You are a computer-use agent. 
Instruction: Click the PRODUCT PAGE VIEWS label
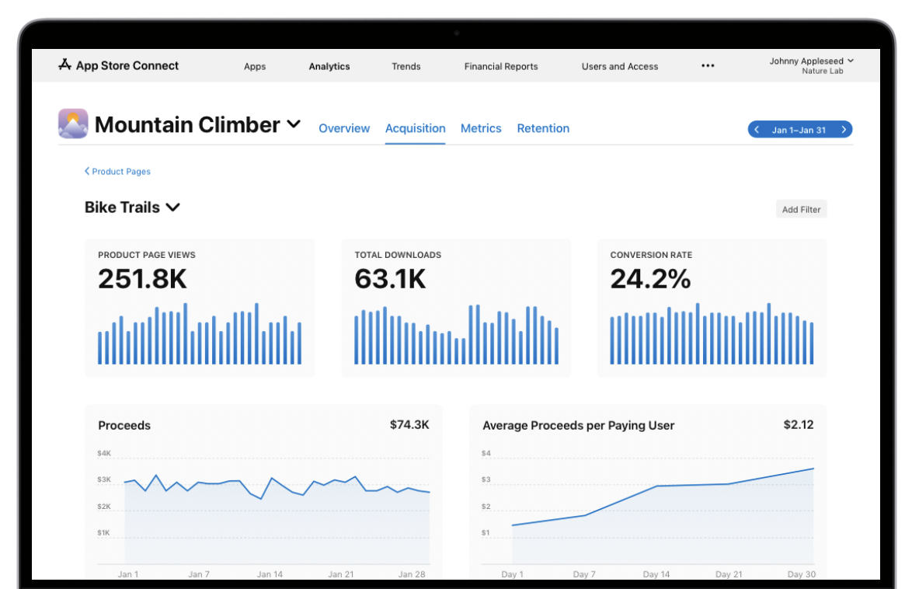147,255
